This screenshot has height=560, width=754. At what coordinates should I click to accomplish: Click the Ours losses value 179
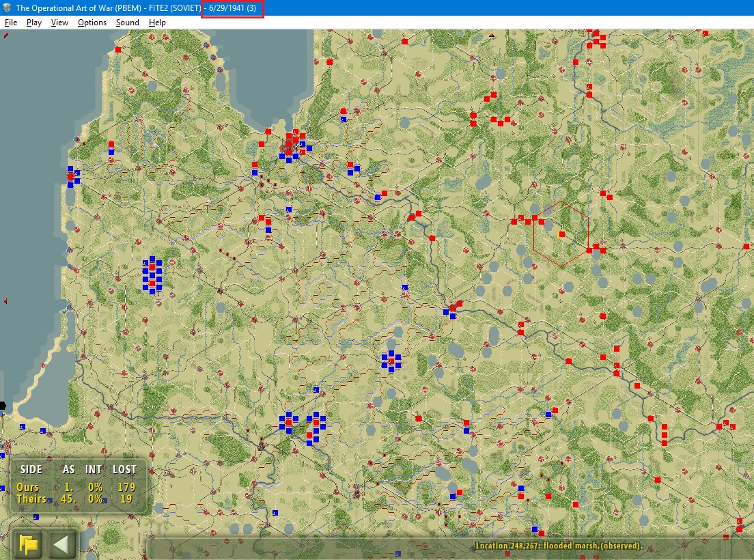[126, 487]
